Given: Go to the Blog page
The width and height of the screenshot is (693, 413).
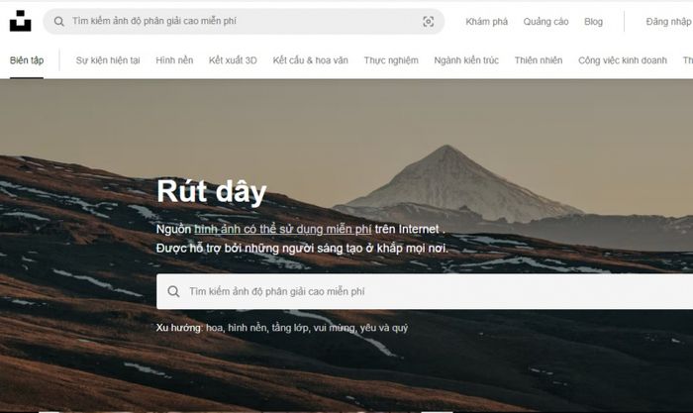Looking at the screenshot, I should (x=593, y=22).
